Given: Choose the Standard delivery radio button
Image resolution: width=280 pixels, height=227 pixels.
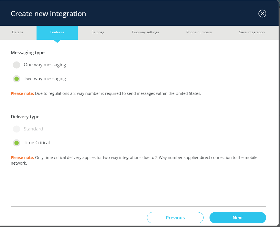Looking at the screenshot, I should click(x=17, y=129).
